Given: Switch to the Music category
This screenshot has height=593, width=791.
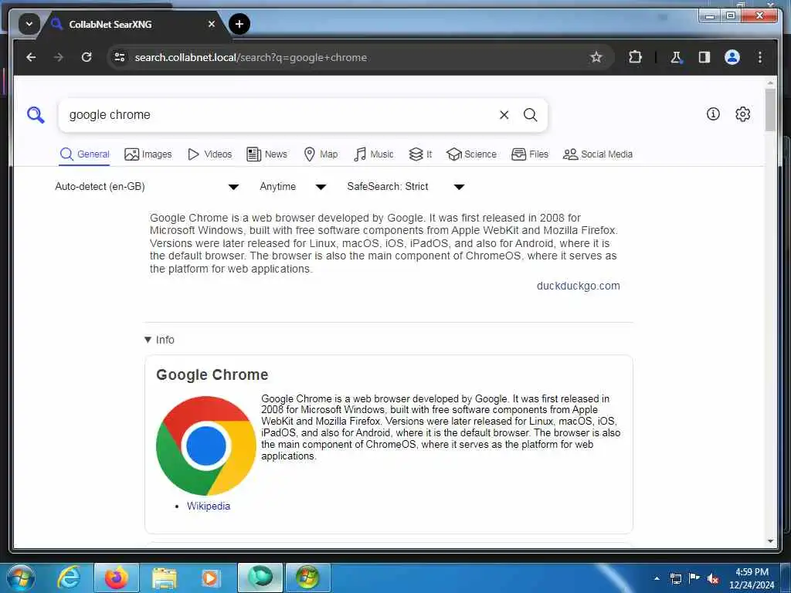Looking at the screenshot, I should tap(373, 154).
